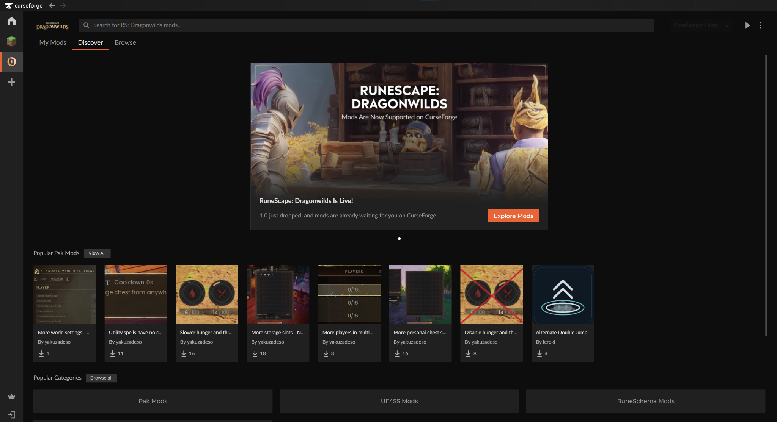Select the RuneScape Dragonwilds sidebar icon
The image size is (777, 422).
11,62
